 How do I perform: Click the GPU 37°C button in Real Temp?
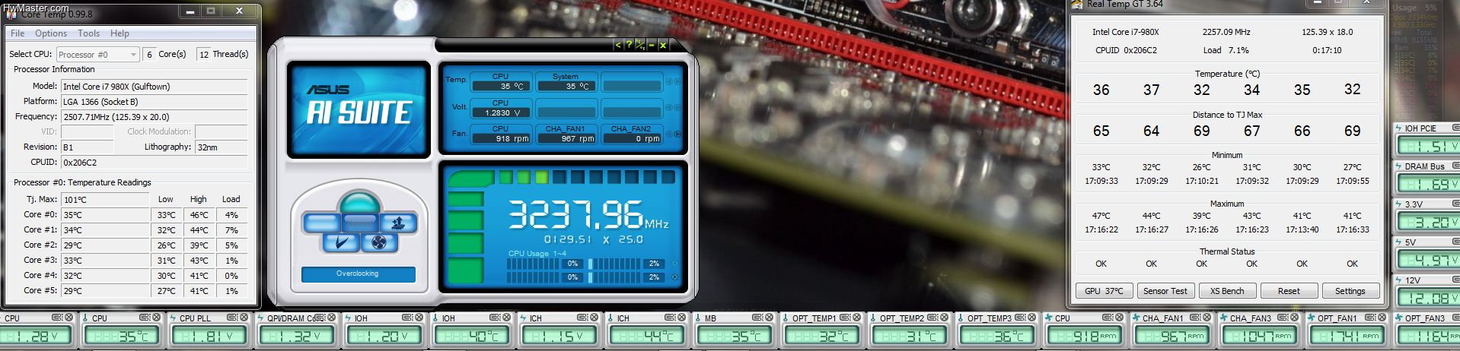[x=1104, y=291]
